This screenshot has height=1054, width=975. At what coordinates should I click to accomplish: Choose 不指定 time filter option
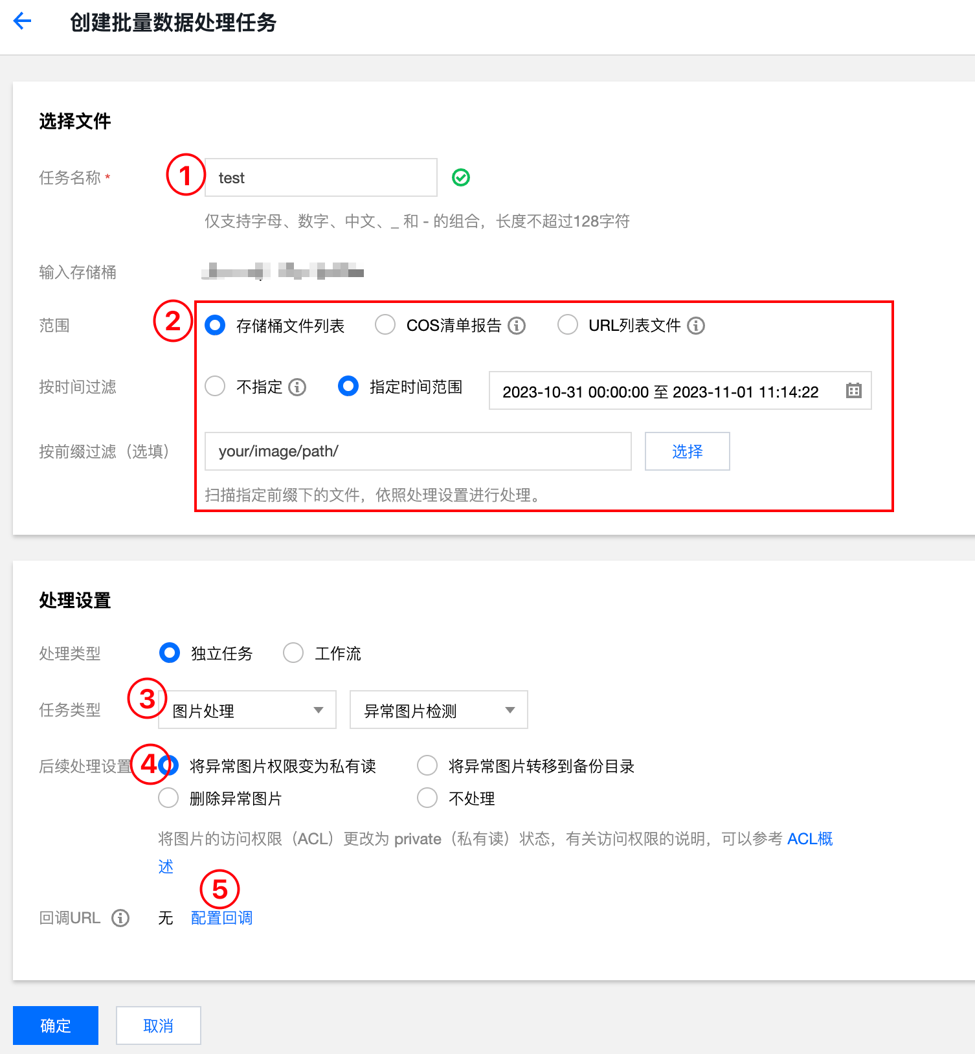click(215, 387)
